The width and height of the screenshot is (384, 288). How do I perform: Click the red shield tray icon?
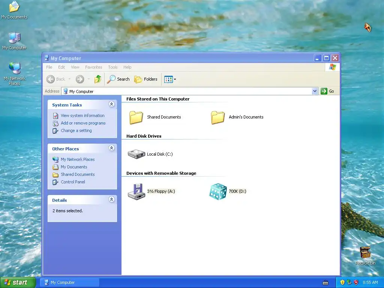click(356, 283)
